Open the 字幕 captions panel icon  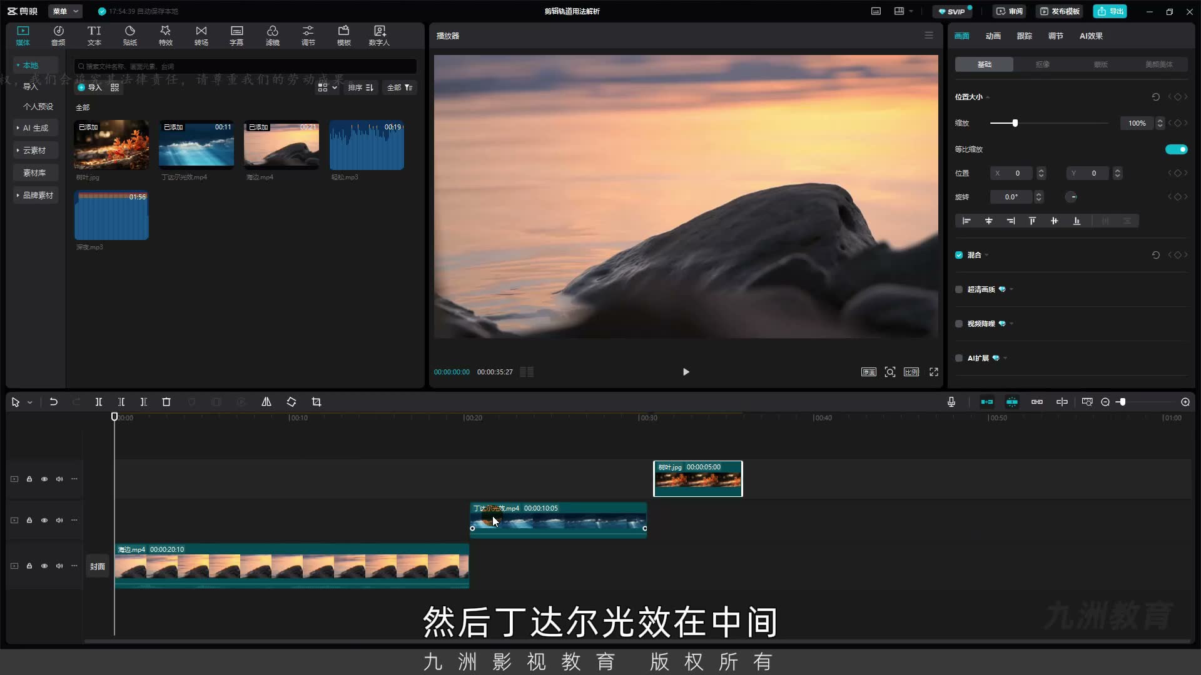click(x=236, y=36)
